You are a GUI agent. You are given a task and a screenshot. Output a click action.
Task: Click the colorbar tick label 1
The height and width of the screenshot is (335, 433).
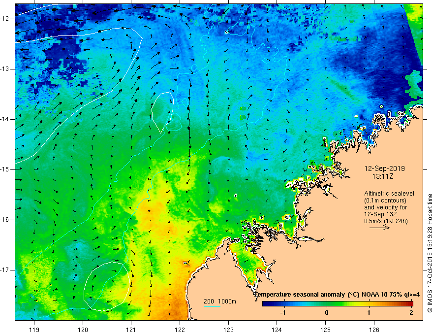[369, 313]
